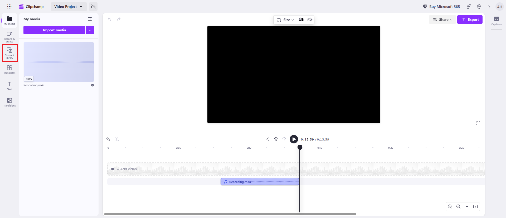Open the Text tab
Viewport: 506px width, 218px height.
(9, 86)
